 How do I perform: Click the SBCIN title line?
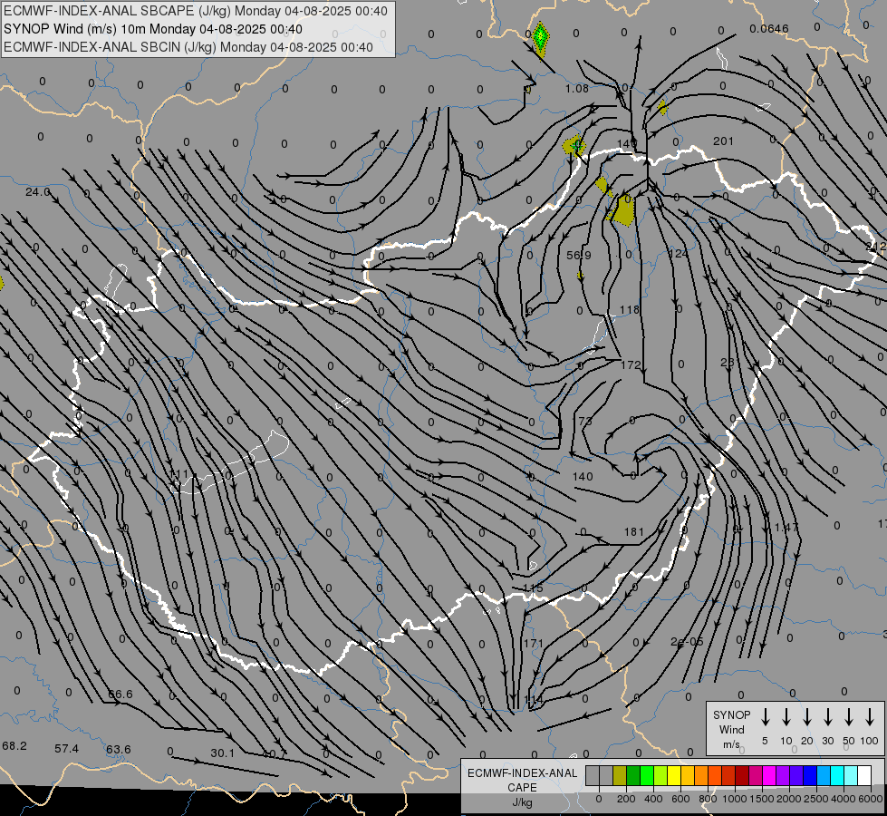pos(188,47)
